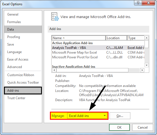Image resolution: width=157 pixels, height=135 pixels.
Task: Click the ATPVBAEN.XLAM location path text
Action: (x=111, y=93)
